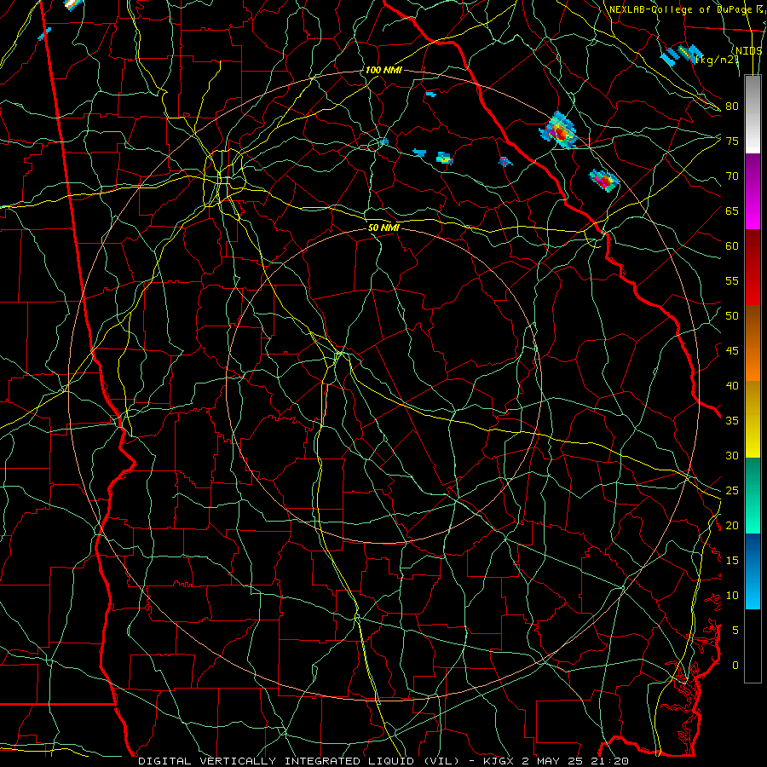This screenshot has height=767, width=767.
Task: Select the blue-cyan segment of the VIL legend
Action: pos(753,571)
